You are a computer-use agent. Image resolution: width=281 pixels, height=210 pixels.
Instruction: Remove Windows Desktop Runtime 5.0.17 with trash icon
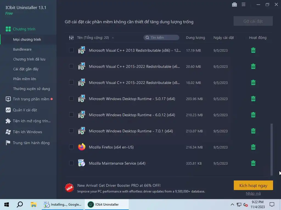(253, 98)
